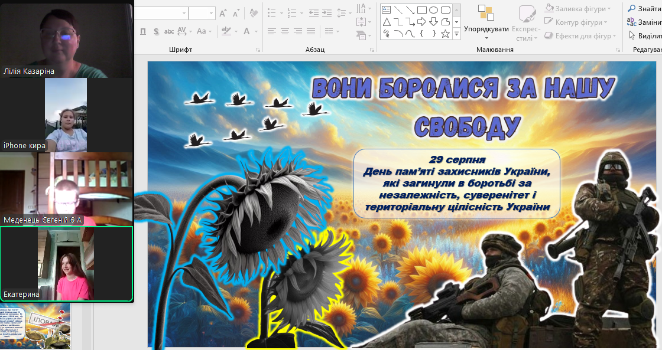The height and width of the screenshot is (350, 662).
Task: Open the font size dropdown
Action: (211, 13)
